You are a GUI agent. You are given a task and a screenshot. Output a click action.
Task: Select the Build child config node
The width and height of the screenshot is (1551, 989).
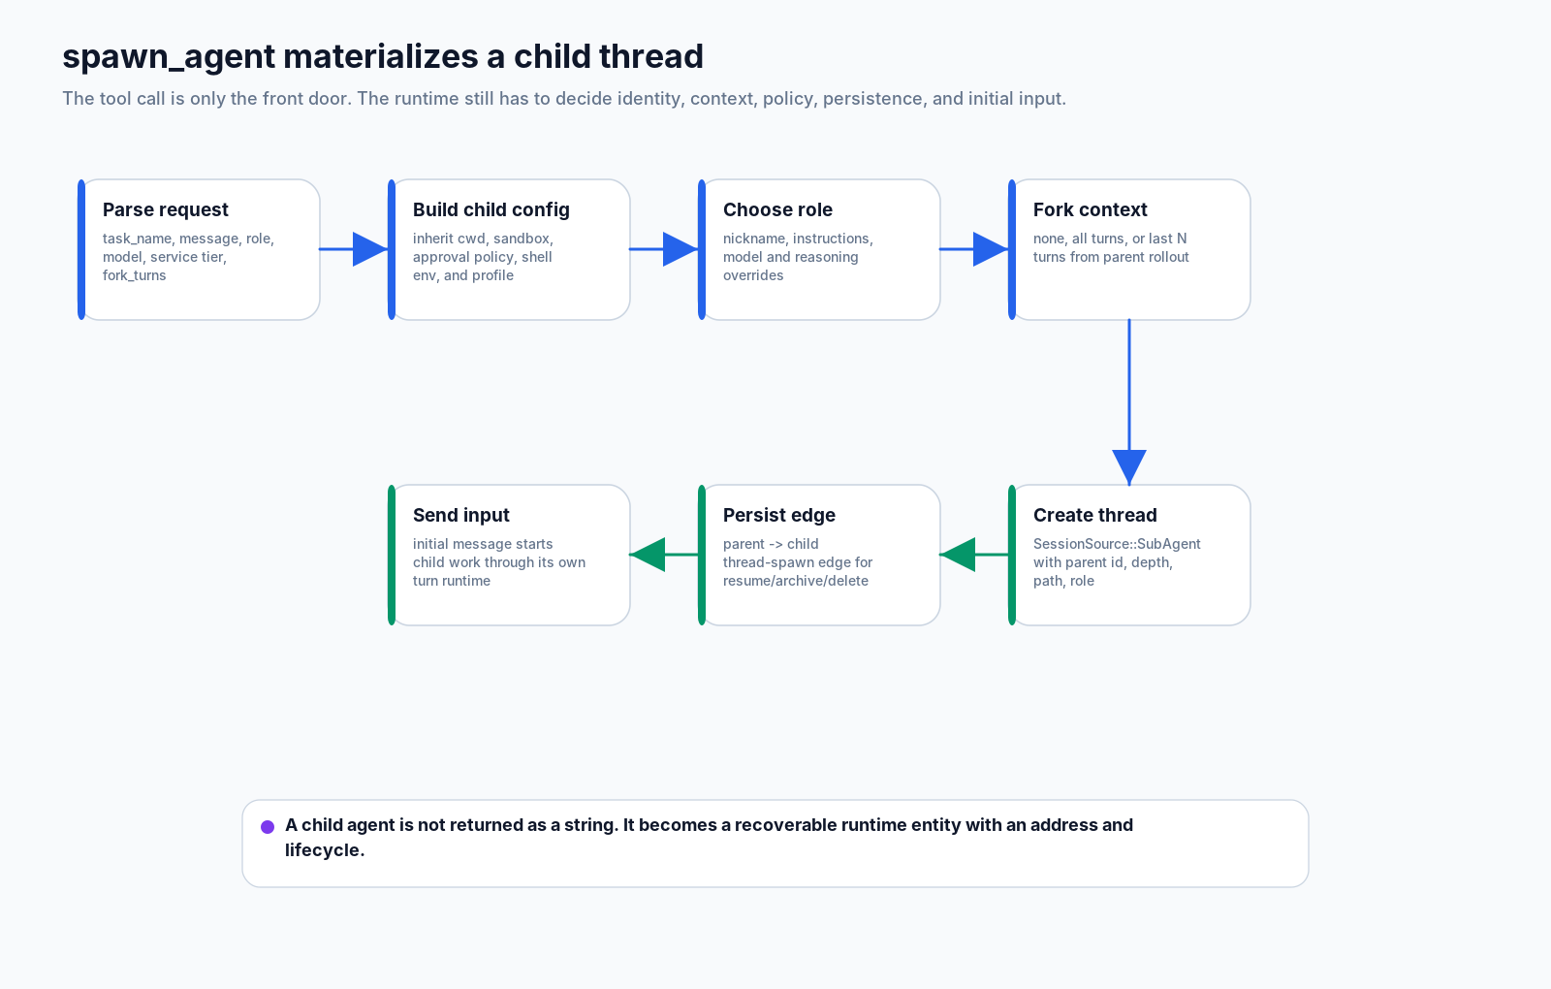point(509,249)
